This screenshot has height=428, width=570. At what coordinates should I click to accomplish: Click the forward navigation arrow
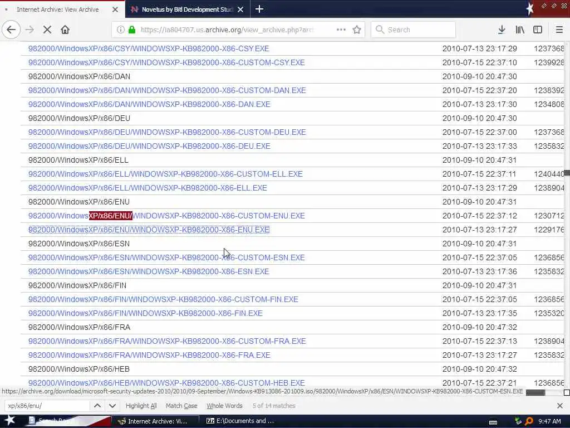[30, 30]
